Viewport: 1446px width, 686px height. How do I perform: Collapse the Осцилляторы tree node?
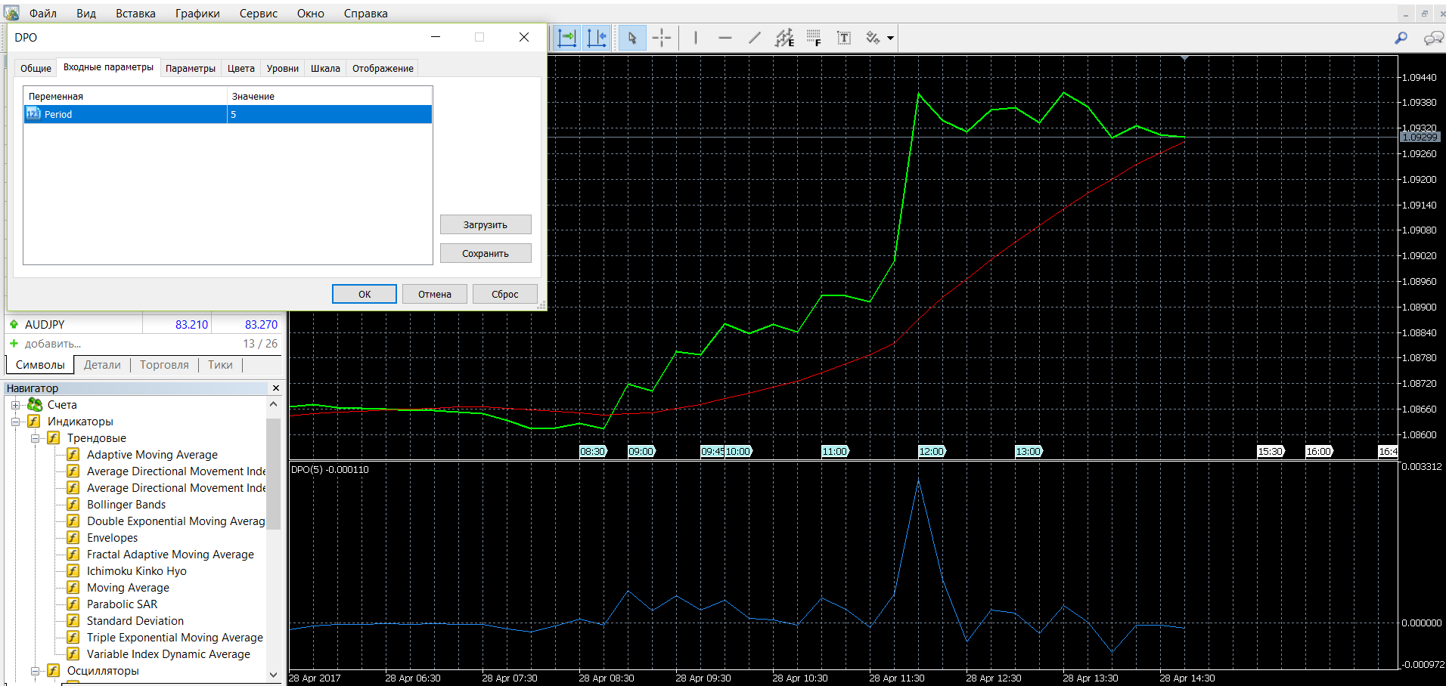click(35, 671)
